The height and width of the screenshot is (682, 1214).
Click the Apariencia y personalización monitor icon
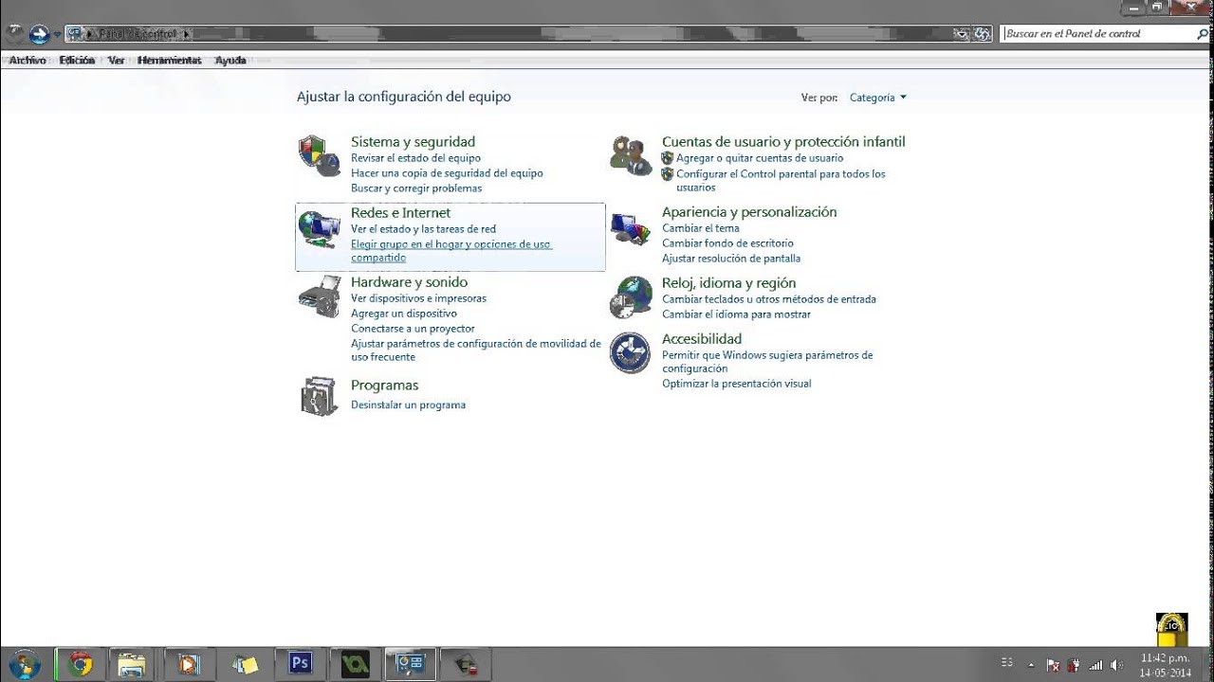coord(631,228)
